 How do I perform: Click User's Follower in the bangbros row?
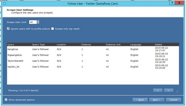40,49
